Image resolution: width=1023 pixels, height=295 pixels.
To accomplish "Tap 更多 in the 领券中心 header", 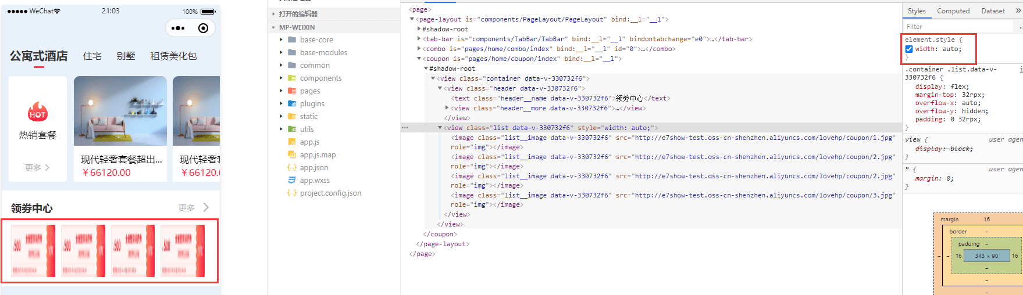I will (x=187, y=208).
